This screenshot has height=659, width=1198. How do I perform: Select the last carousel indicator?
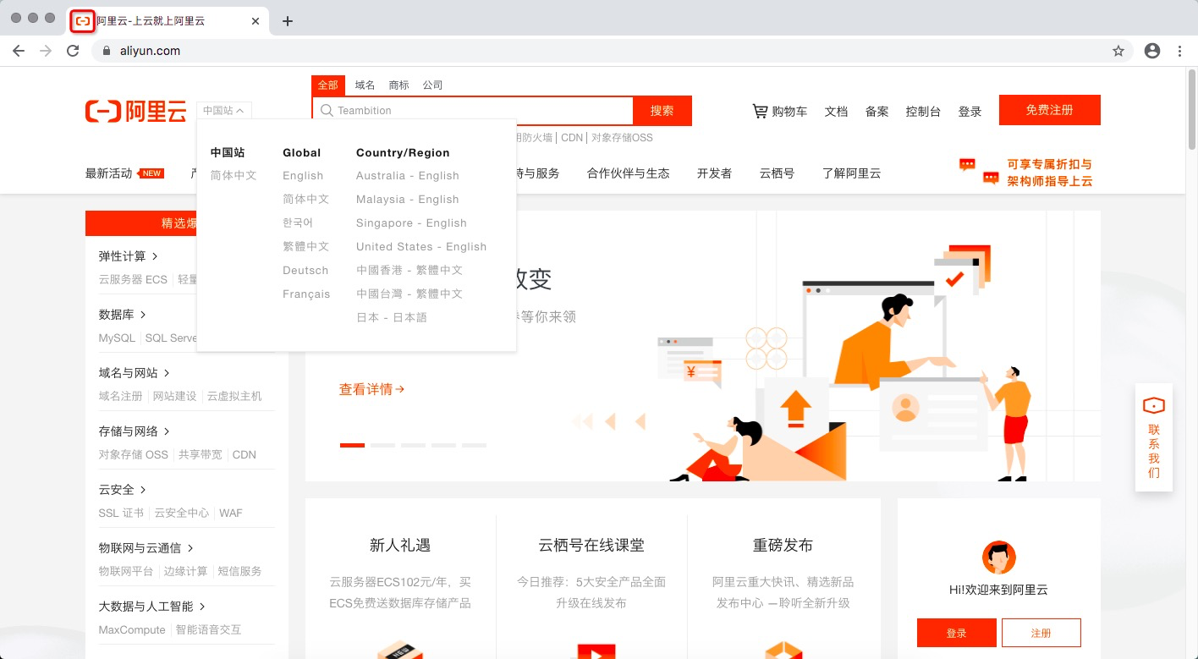474,445
